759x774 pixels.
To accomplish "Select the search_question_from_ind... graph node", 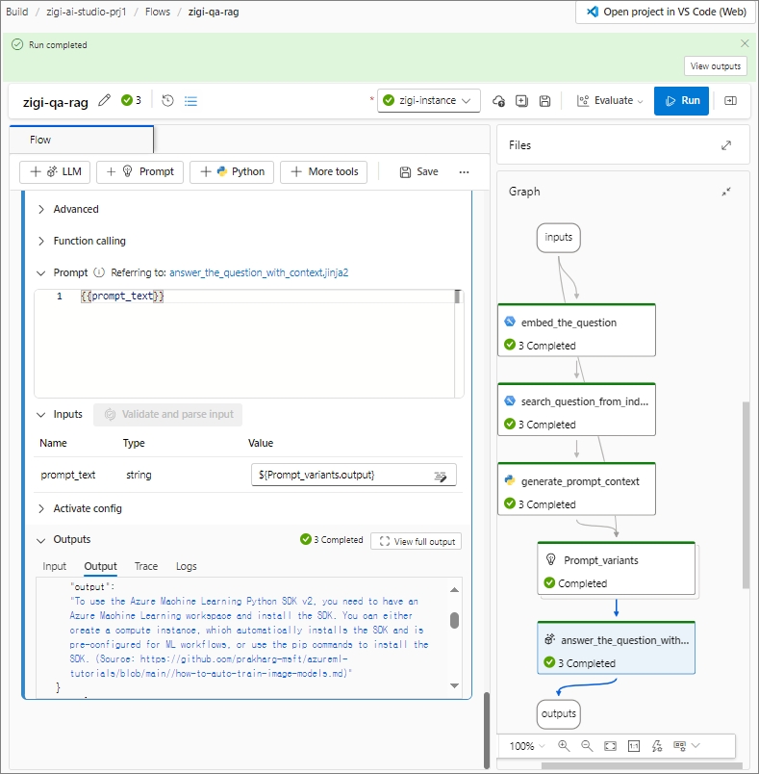I will tap(576, 410).
